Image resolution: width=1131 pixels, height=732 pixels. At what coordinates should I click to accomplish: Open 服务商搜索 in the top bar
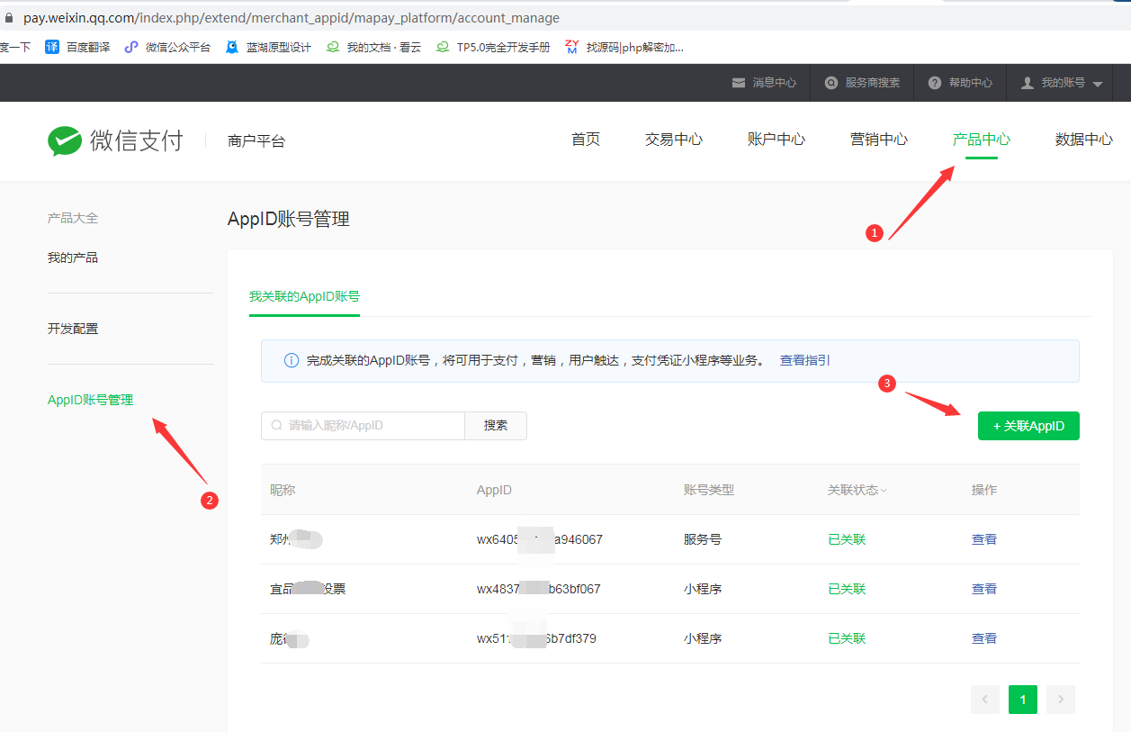(x=862, y=83)
